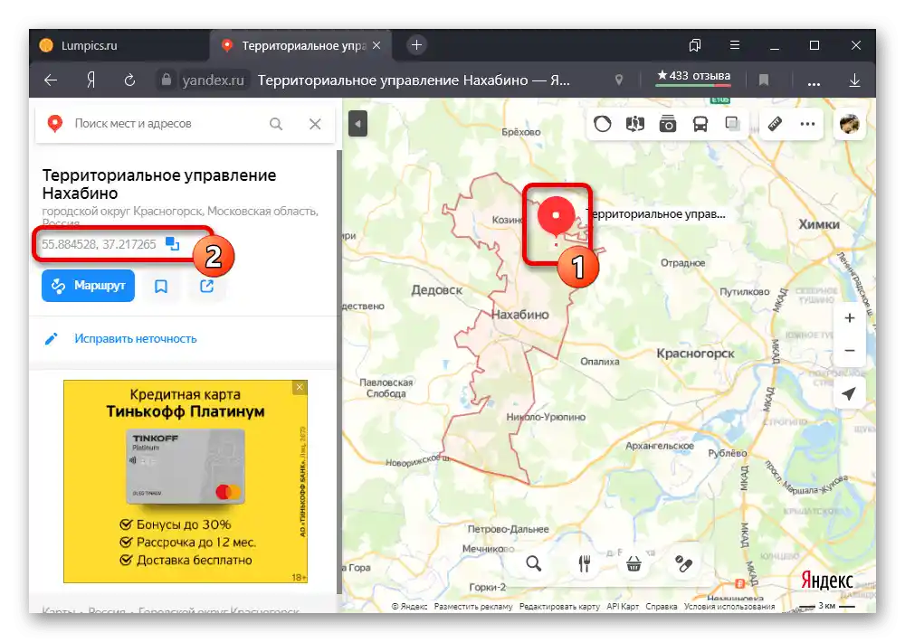Click the red place marker pin
Viewport: 905px width, 642px height.
pyautogui.click(x=556, y=215)
